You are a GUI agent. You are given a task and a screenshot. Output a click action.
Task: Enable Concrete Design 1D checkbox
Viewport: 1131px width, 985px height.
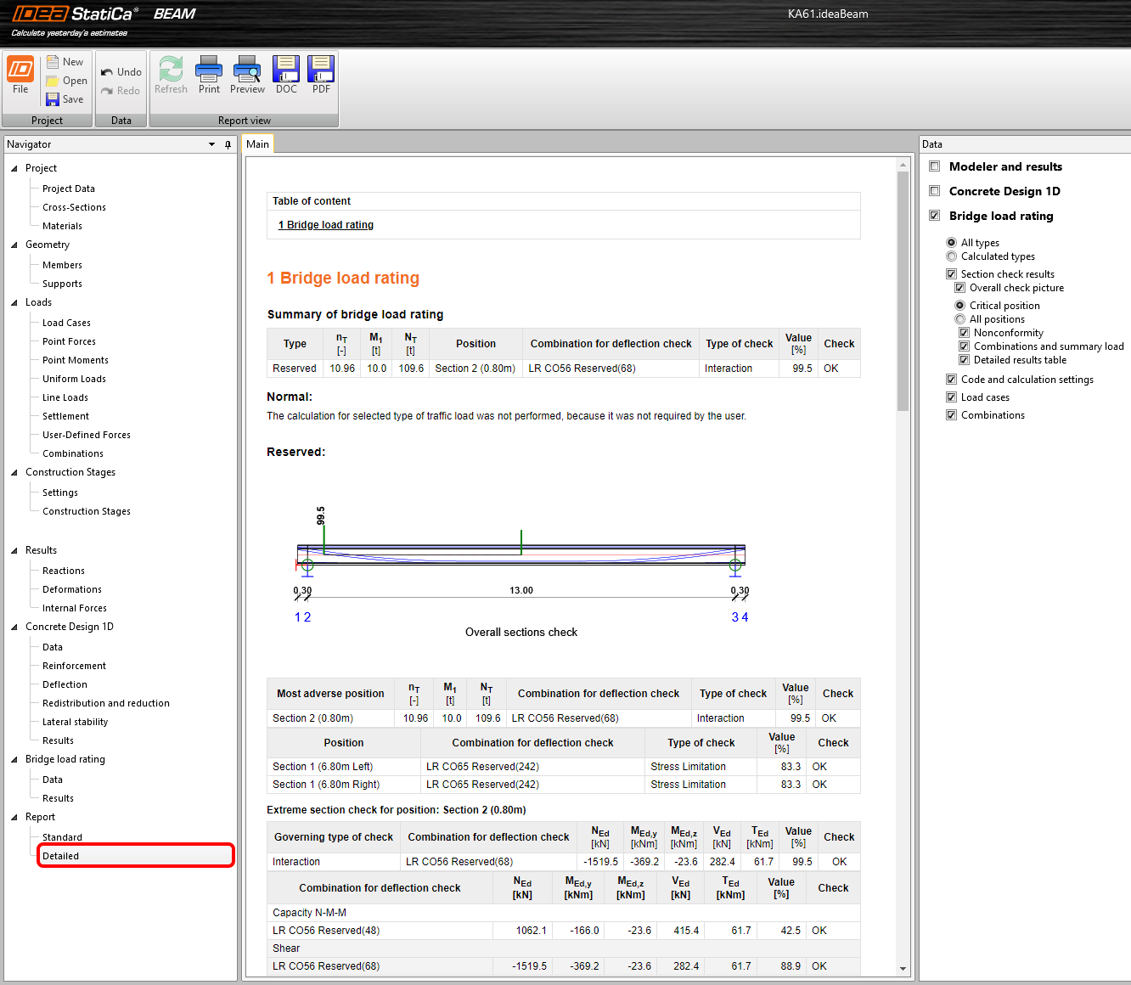pyautogui.click(x=935, y=191)
